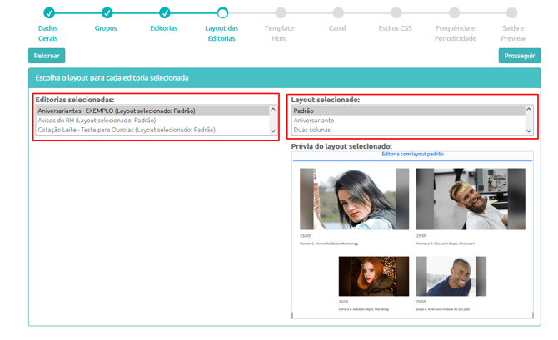Open the Dados Gerais step label
This screenshot has height=340, width=558.
tap(48, 33)
